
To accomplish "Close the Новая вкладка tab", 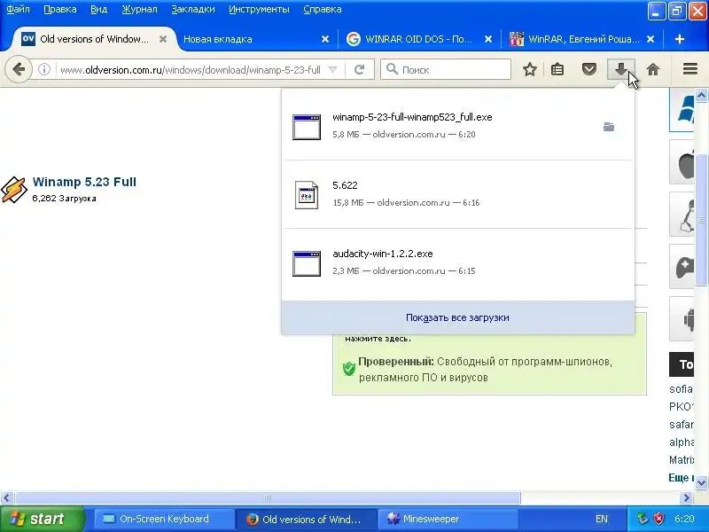I will [x=325, y=39].
